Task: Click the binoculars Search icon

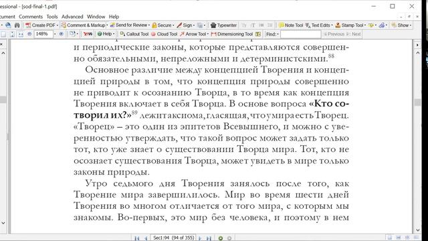Action: coord(17,25)
